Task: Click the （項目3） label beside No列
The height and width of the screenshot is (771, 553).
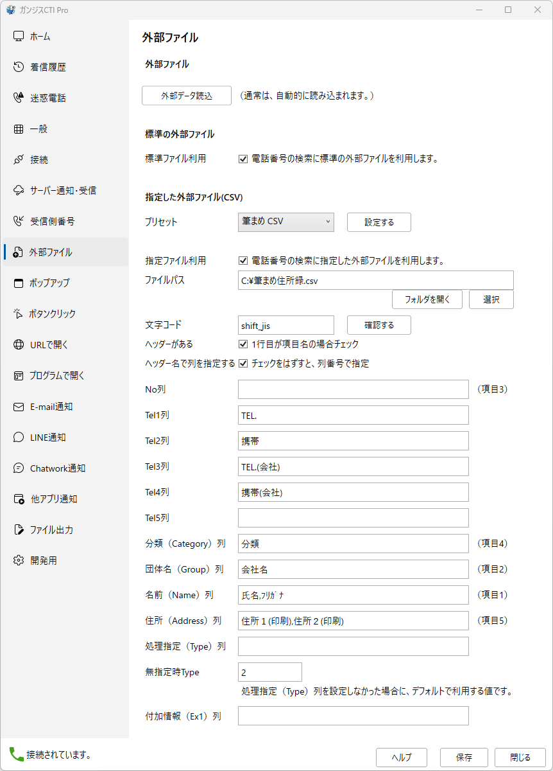Action: pyautogui.click(x=492, y=389)
